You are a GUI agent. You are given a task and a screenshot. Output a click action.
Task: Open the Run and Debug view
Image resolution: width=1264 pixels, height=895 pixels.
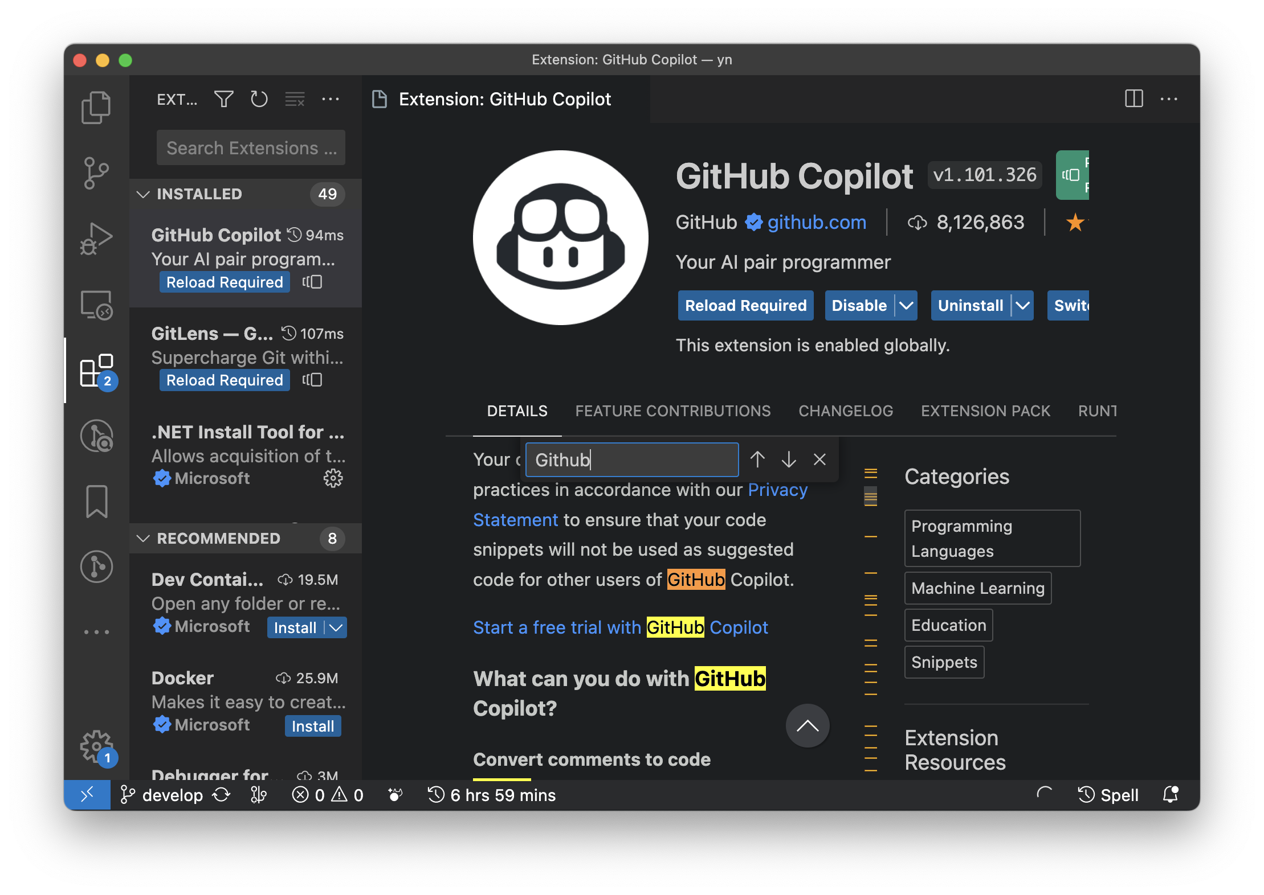[x=96, y=238]
